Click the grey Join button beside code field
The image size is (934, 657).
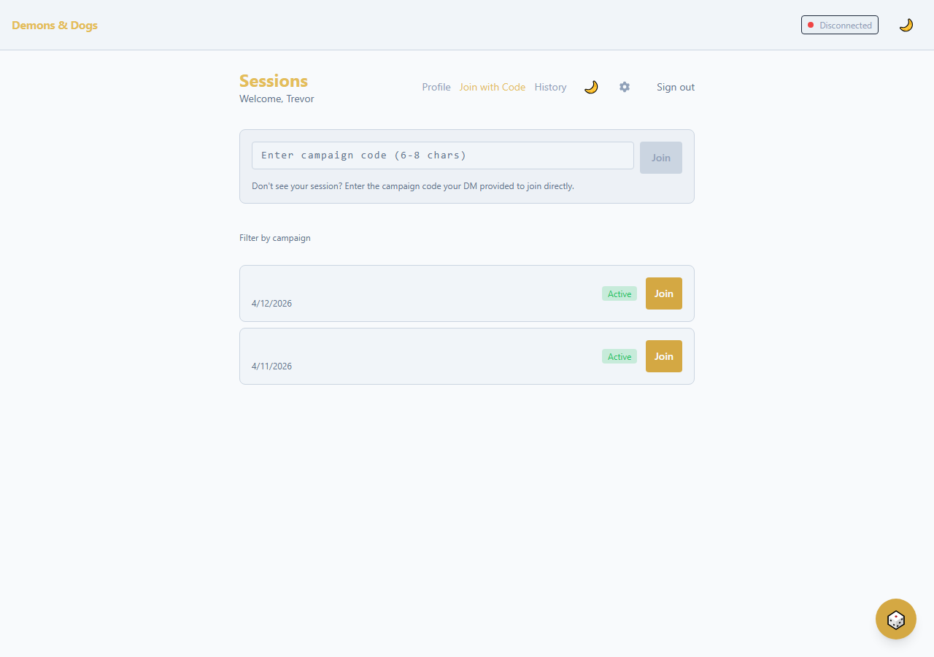point(661,158)
